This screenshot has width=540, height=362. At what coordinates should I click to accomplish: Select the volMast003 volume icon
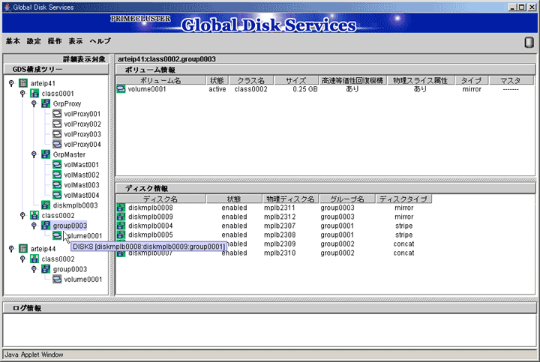tap(57, 185)
